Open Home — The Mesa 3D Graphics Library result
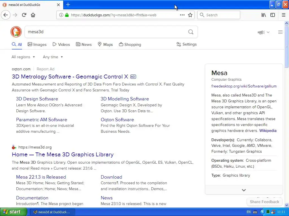 click(63, 154)
